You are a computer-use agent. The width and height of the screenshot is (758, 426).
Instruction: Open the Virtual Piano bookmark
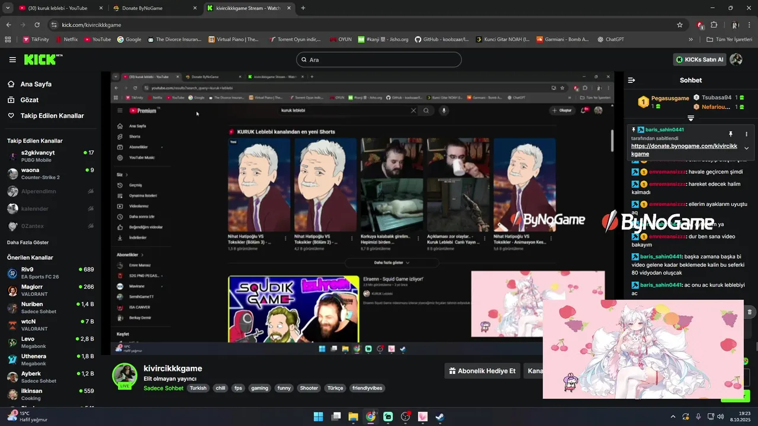[234, 40]
